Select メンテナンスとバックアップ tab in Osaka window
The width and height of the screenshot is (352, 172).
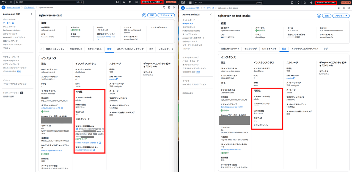(x=305, y=49)
